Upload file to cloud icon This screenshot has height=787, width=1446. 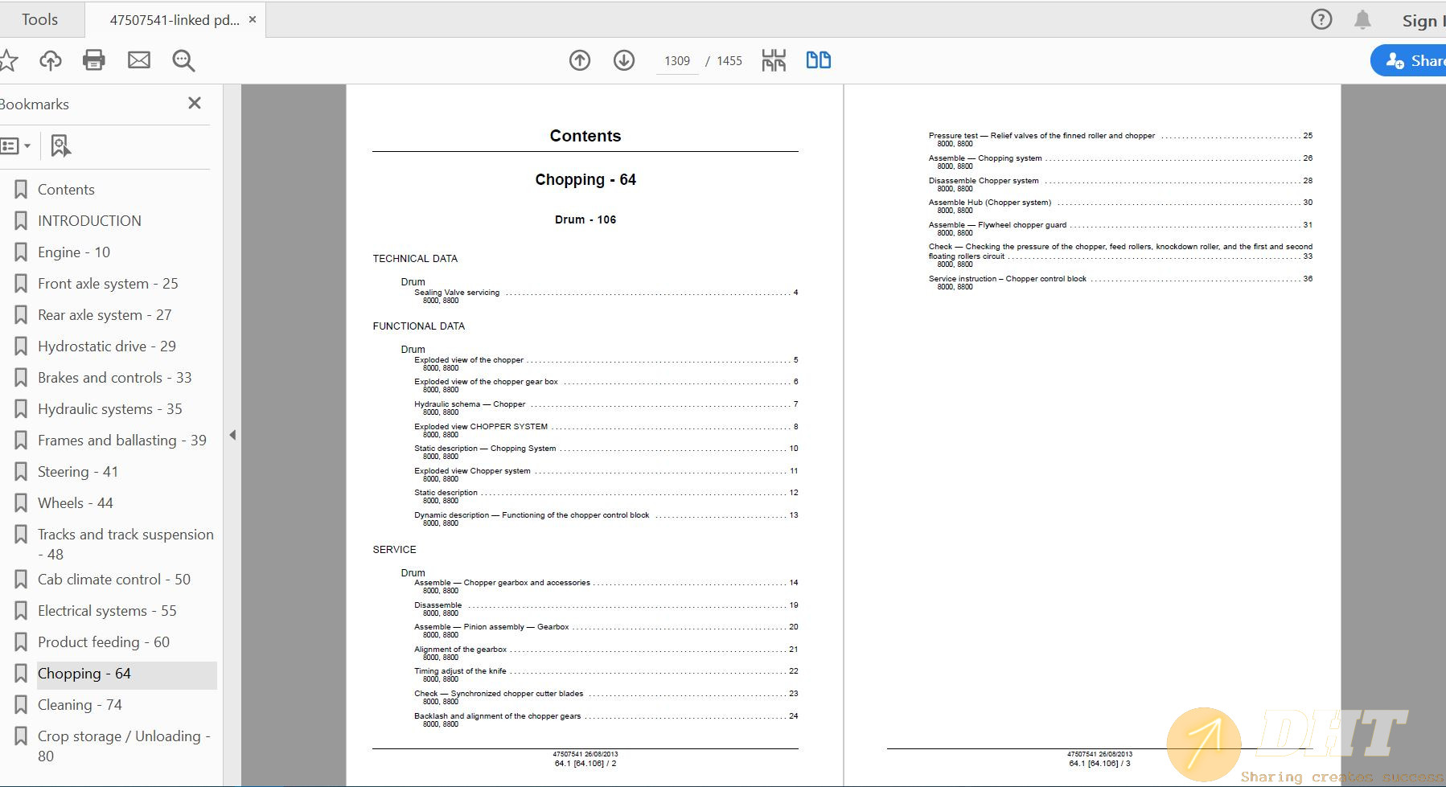tap(51, 60)
